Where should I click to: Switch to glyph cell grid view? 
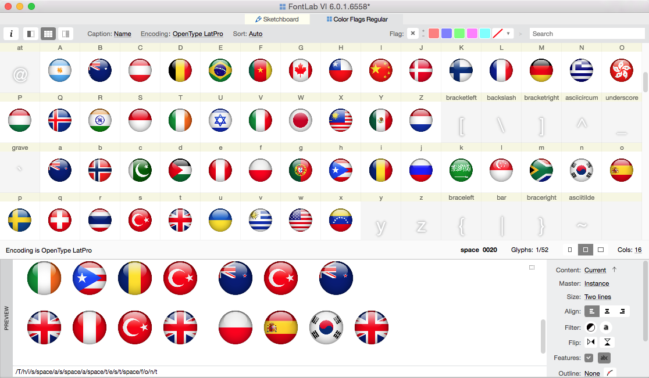48,34
